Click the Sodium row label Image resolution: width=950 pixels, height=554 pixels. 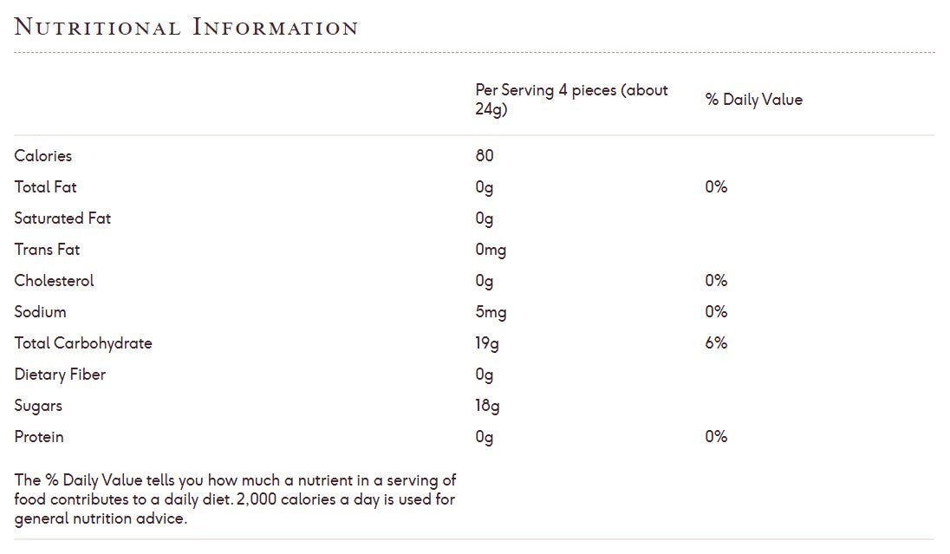click(40, 312)
